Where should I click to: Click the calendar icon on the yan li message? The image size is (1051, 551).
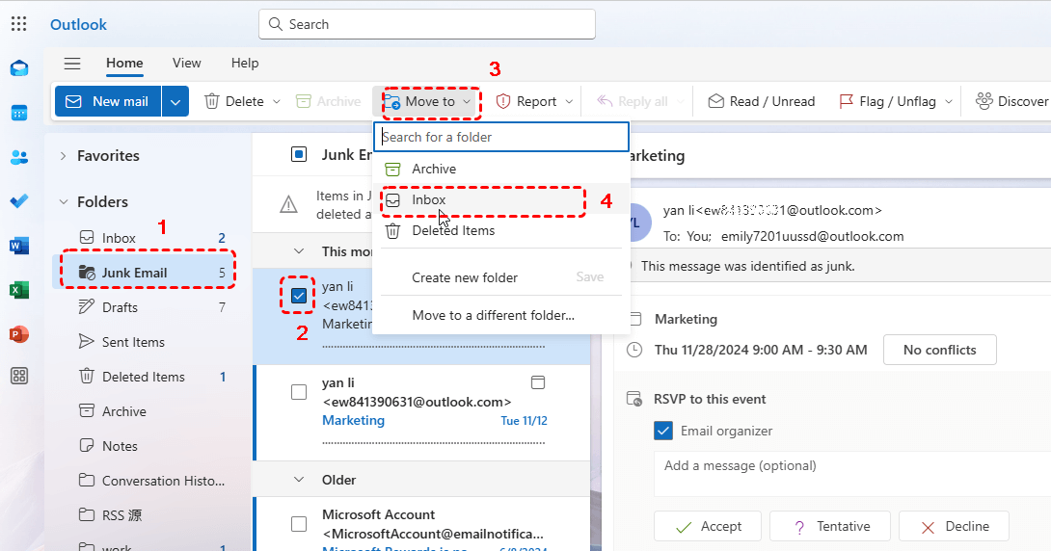click(x=538, y=382)
